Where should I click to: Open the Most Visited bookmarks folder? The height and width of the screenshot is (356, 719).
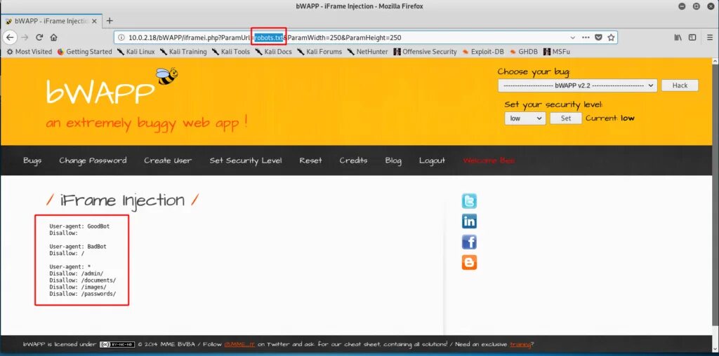point(29,52)
